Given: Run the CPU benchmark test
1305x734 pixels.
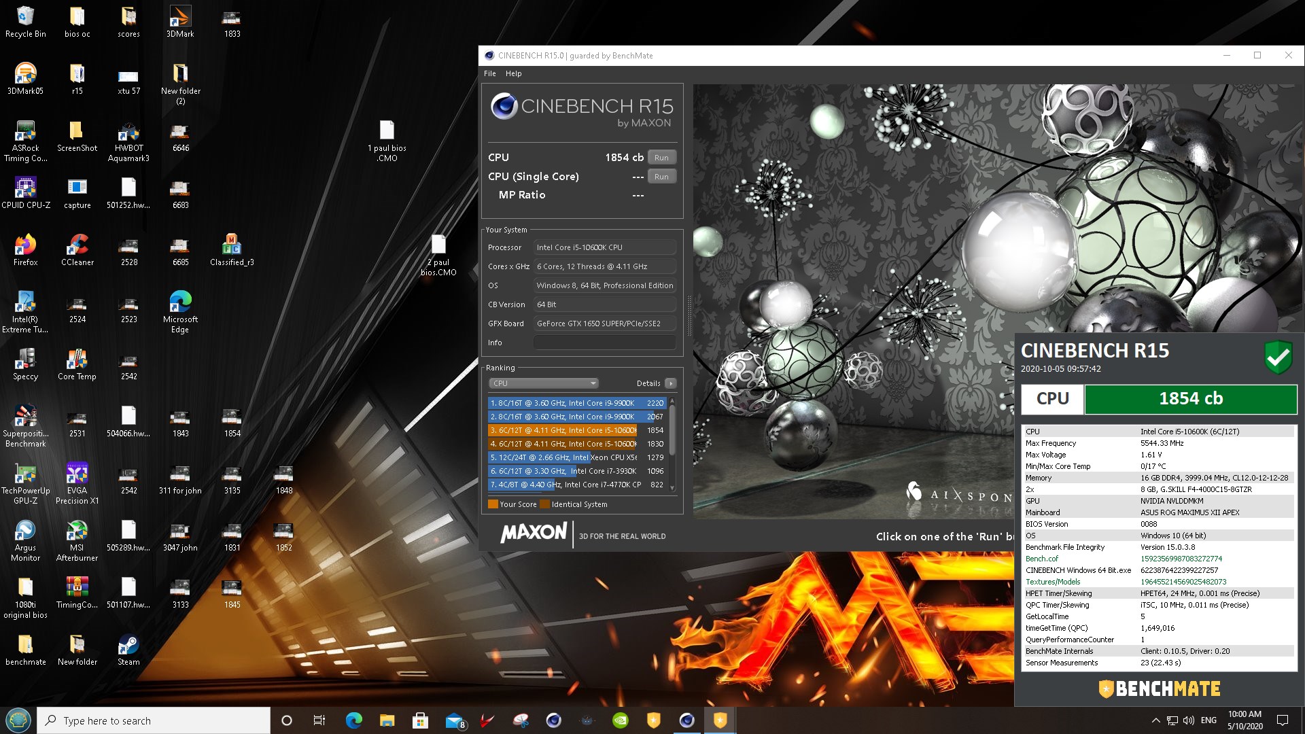Looking at the screenshot, I should click(661, 158).
